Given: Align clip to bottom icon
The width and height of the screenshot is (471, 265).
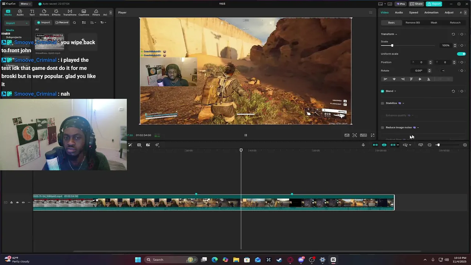Looking at the screenshot, I should point(428,79).
